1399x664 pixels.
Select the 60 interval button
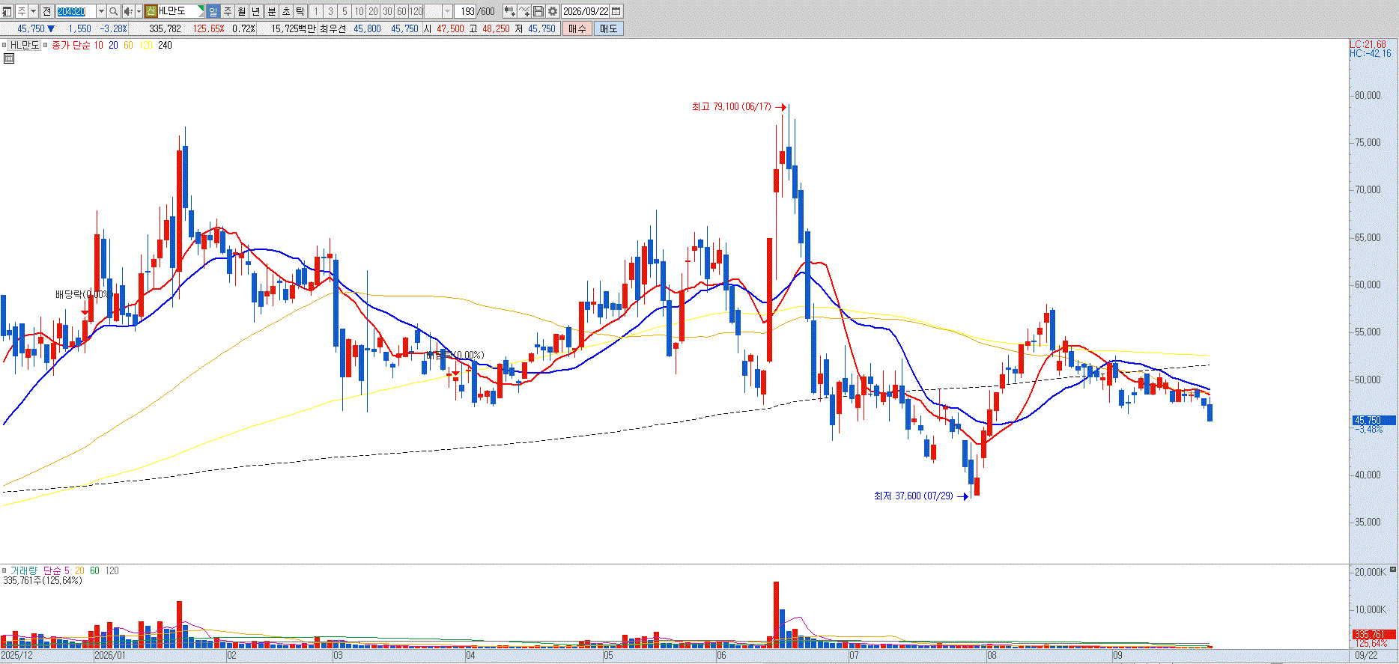(401, 11)
